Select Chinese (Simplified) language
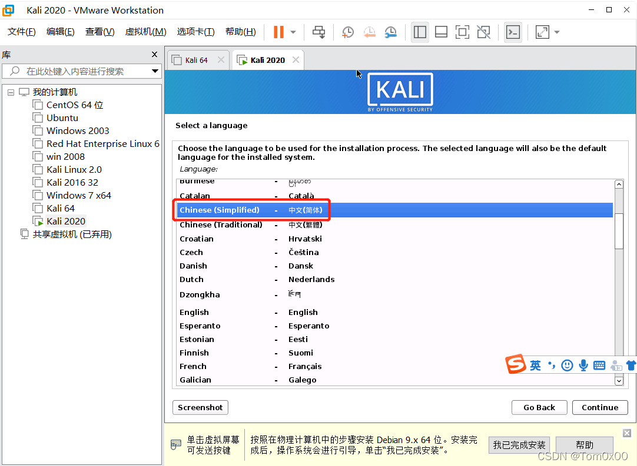The height and width of the screenshot is (466, 637). pyautogui.click(x=394, y=210)
